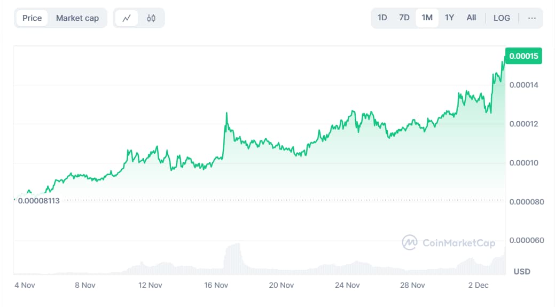Select the Market cap tab
Image resolution: width=555 pixels, height=307 pixels.
tap(77, 18)
